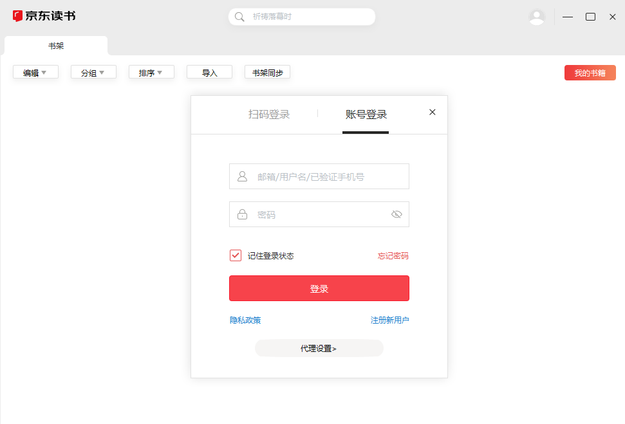625x424 pixels.
Task: Open the user avatar icon top right
Action: pyautogui.click(x=537, y=17)
